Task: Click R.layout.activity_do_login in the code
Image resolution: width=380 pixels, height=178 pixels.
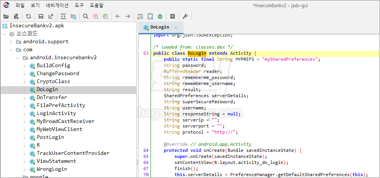Action: tap(249, 162)
